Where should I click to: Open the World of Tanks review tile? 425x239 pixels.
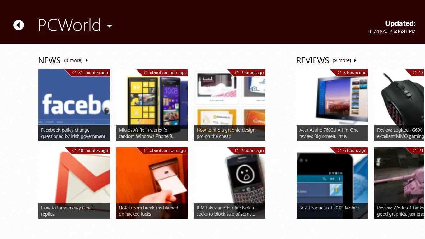pos(399,183)
